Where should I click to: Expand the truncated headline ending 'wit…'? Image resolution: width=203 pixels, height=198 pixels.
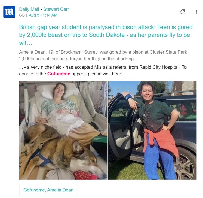click(26, 43)
